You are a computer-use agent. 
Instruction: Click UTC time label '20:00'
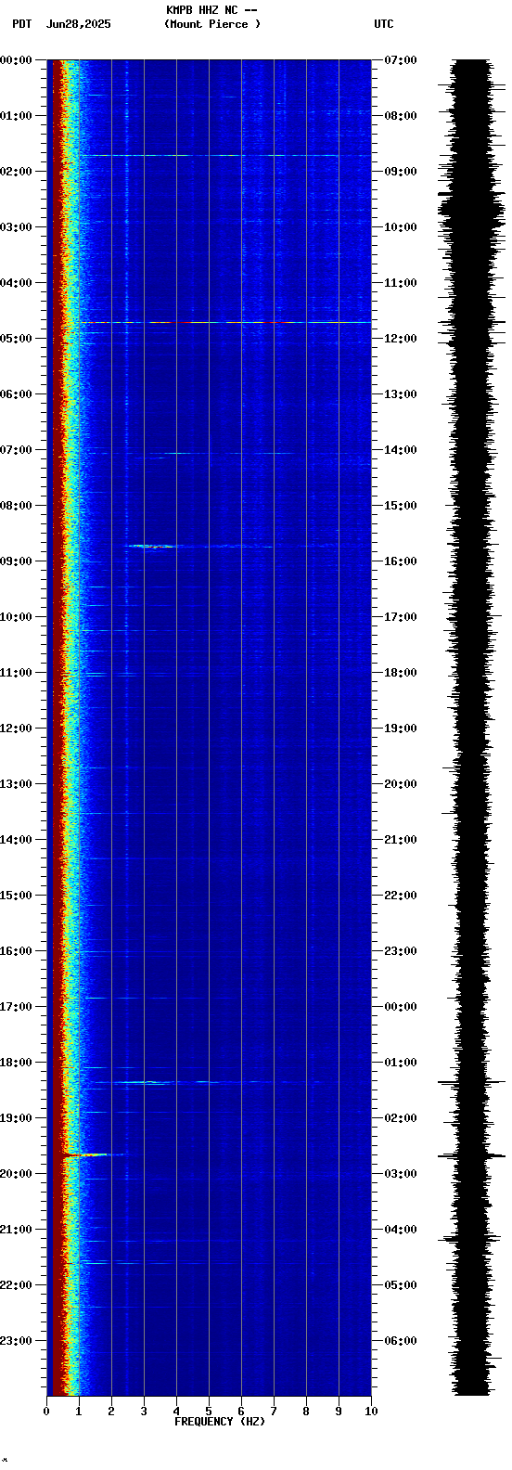pyautogui.click(x=401, y=784)
